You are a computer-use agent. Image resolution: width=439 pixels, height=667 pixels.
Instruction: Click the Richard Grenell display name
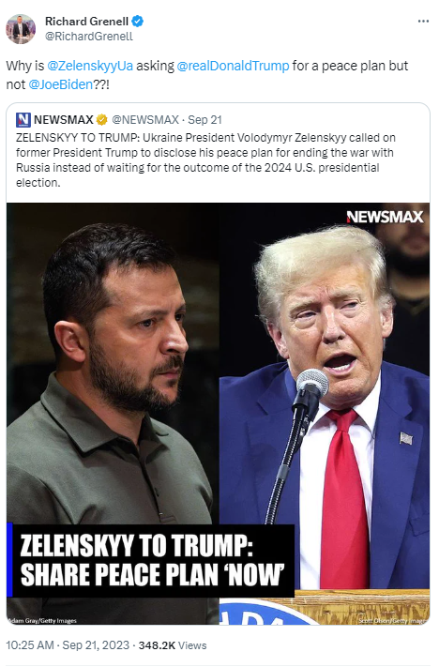click(87, 22)
